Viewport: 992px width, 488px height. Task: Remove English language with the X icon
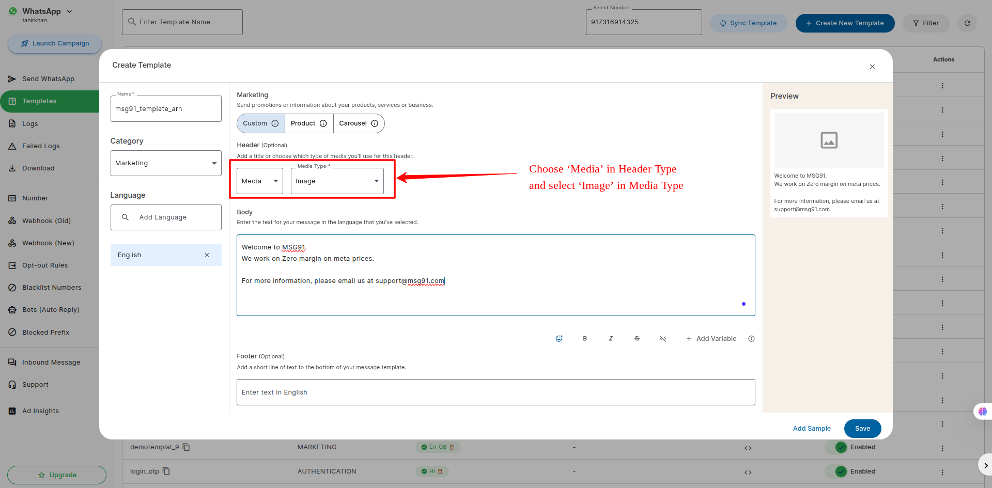207,255
